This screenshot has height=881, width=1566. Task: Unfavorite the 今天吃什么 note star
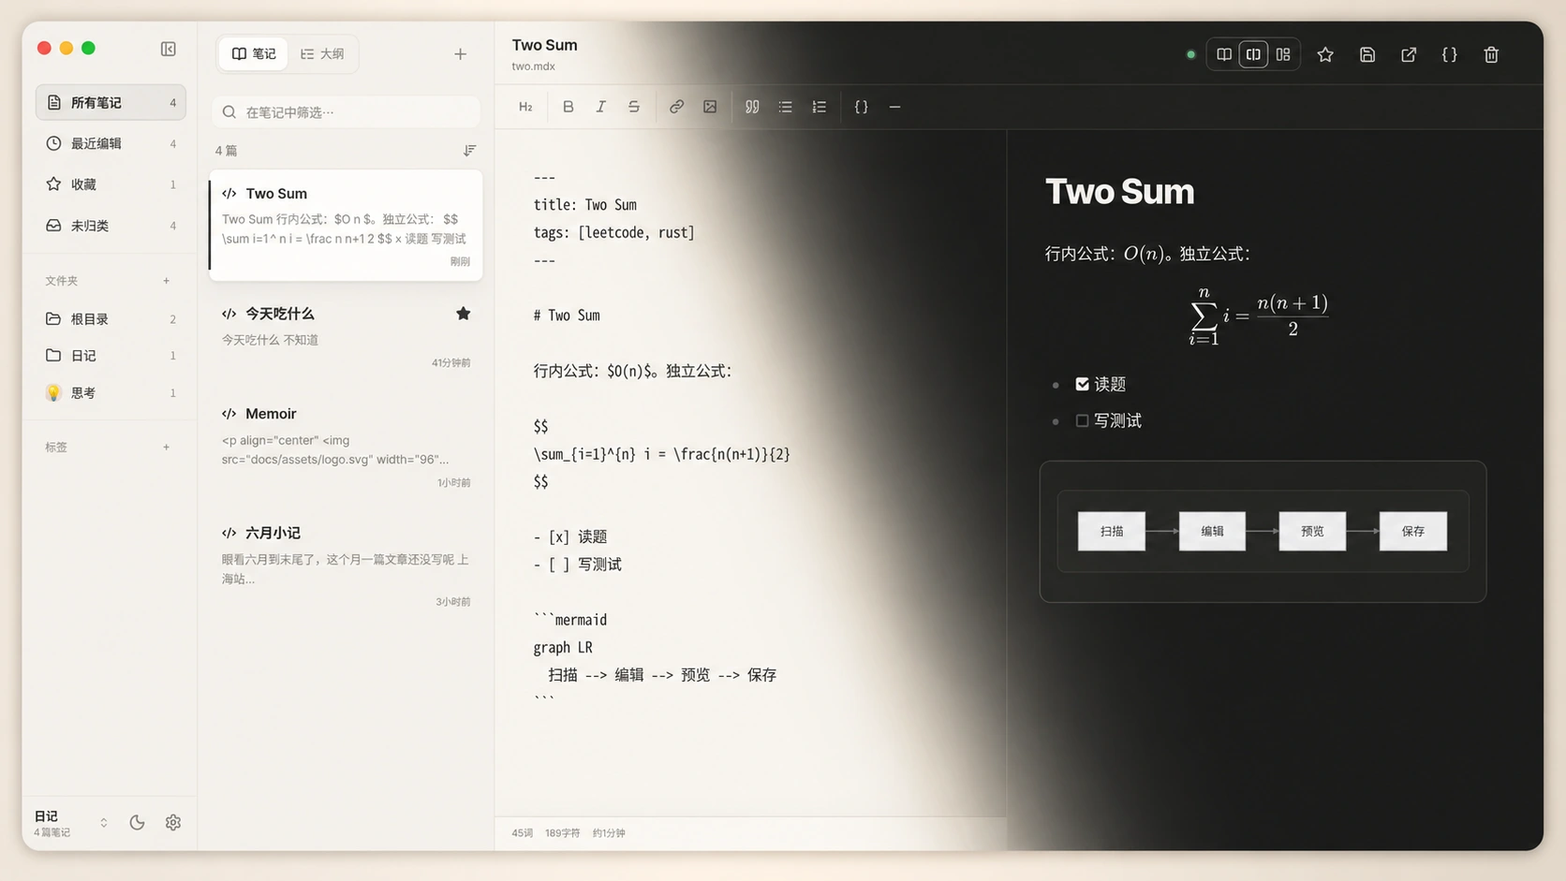pyautogui.click(x=464, y=314)
